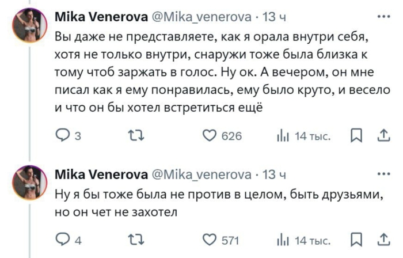
Task: Share the second tweet via share icon
Action: click(x=382, y=240)
